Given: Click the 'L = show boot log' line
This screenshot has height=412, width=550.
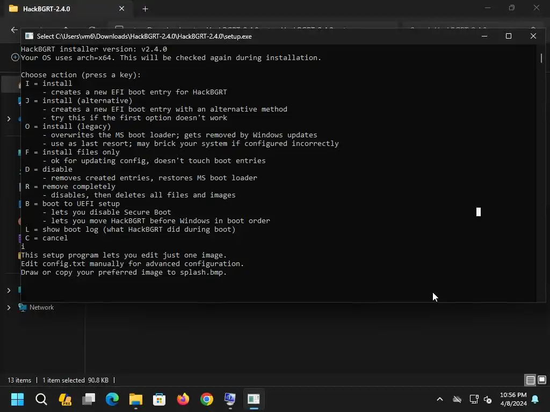Looking at the screenshot, I should 130,230.
